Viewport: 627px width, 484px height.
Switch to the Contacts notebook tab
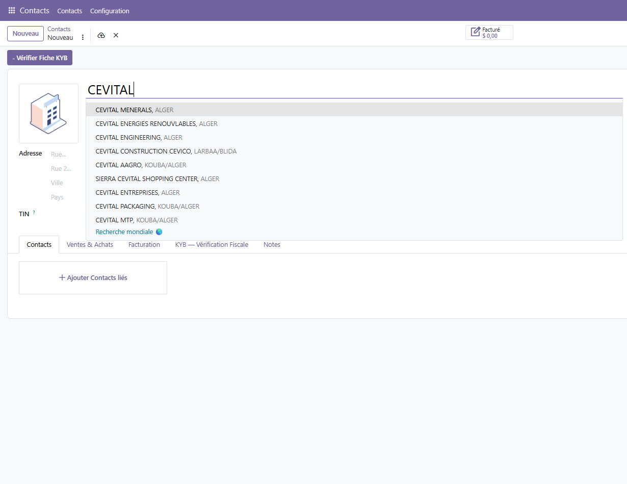click(39, 244)
